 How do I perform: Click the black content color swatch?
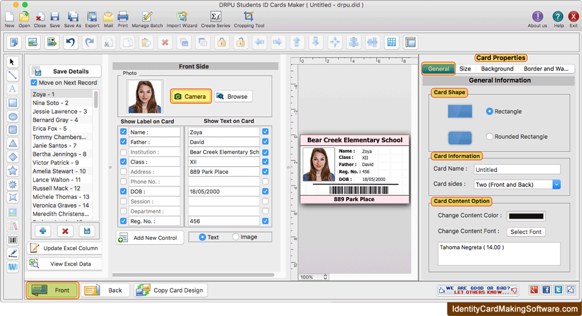coord(526,216)
